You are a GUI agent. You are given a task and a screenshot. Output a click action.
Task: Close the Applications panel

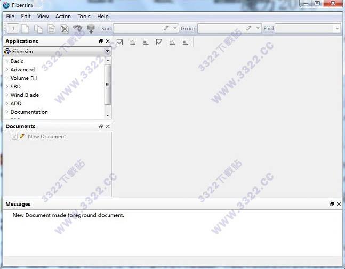click(108, 41)
